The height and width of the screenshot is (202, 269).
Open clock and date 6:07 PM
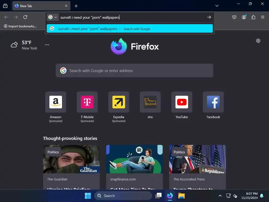(x=249, y=196)
